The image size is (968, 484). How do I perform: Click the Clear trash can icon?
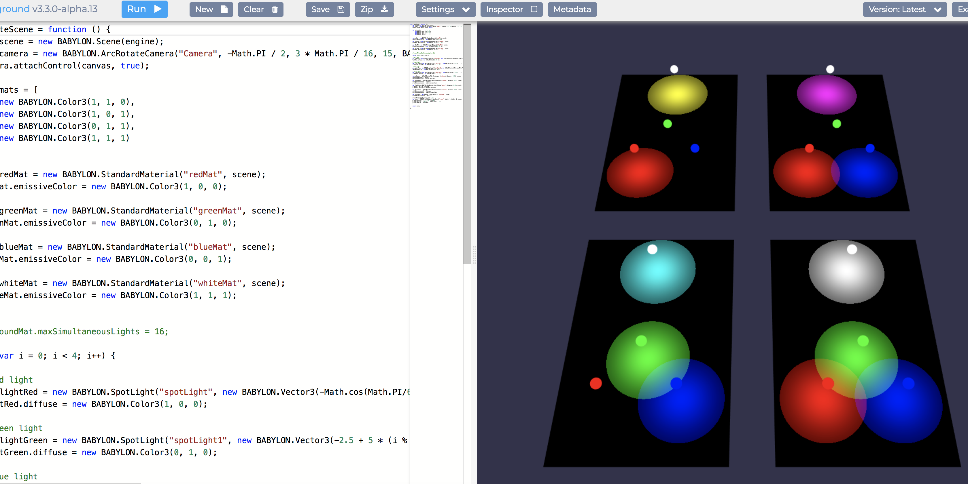275,9
